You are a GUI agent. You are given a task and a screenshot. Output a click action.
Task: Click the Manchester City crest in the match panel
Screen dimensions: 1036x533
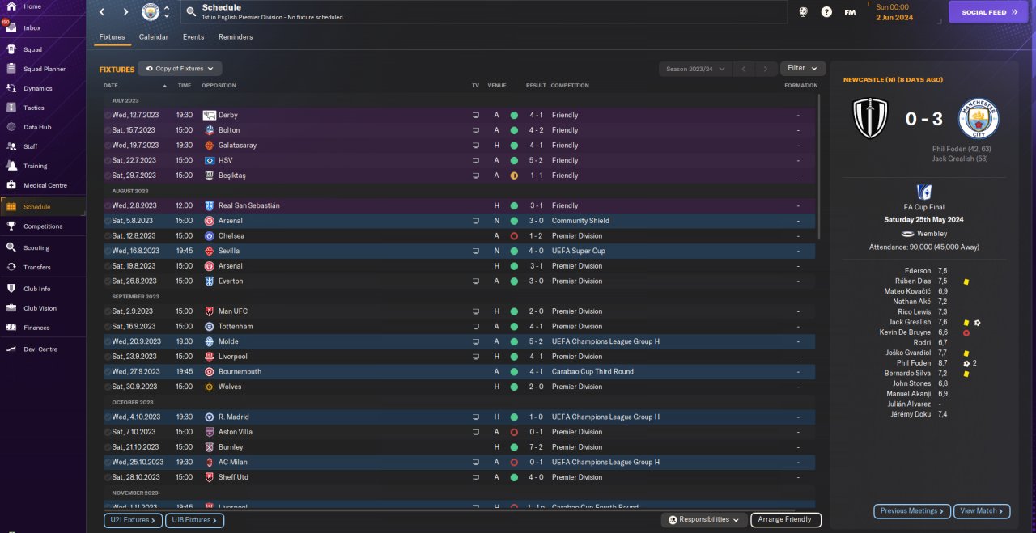[979, 118]
